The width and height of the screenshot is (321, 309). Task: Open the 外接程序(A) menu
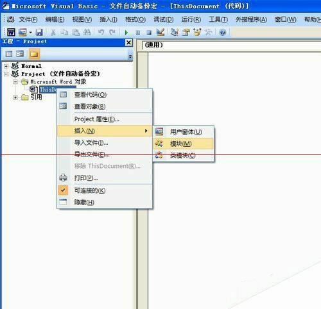coord(251,20)
